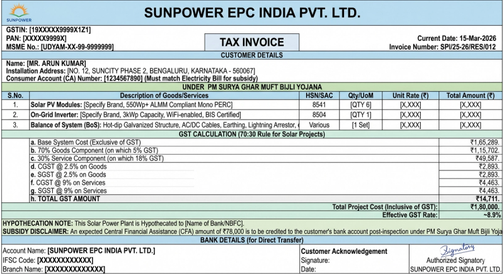Click the customer Signature line
This screenshot has width=504, height=274.
pos(316,261)
